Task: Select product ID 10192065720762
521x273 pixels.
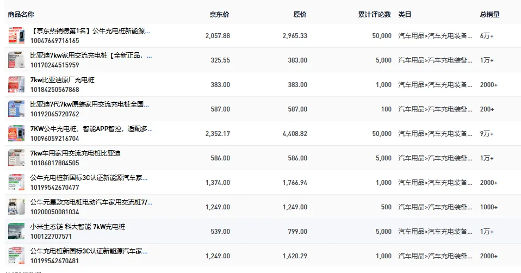Action: pyautogui.click(x=55, y=114)
